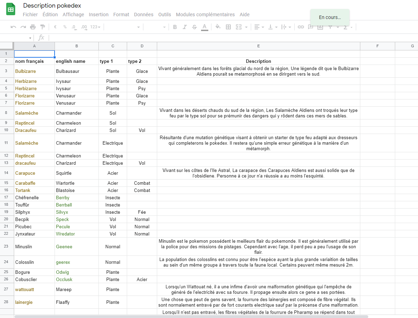Select column E header

[x=258, y=46]
